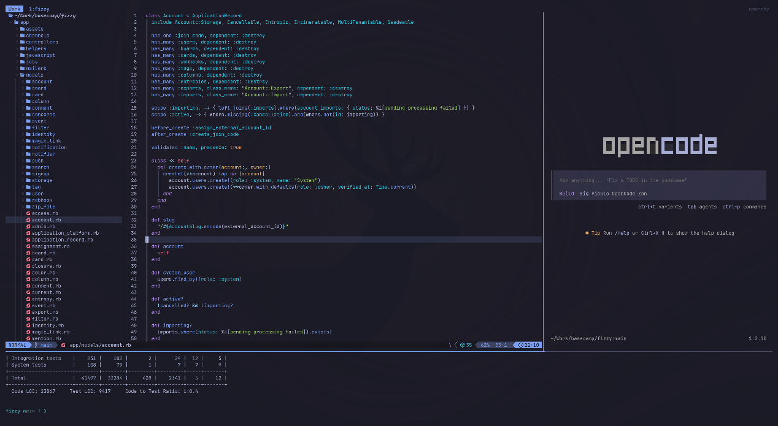Image resolution: width=778 pixels, height=426 pixels.
Task: Click the Big Pickle model name
Action: click(x=593, y=194)
